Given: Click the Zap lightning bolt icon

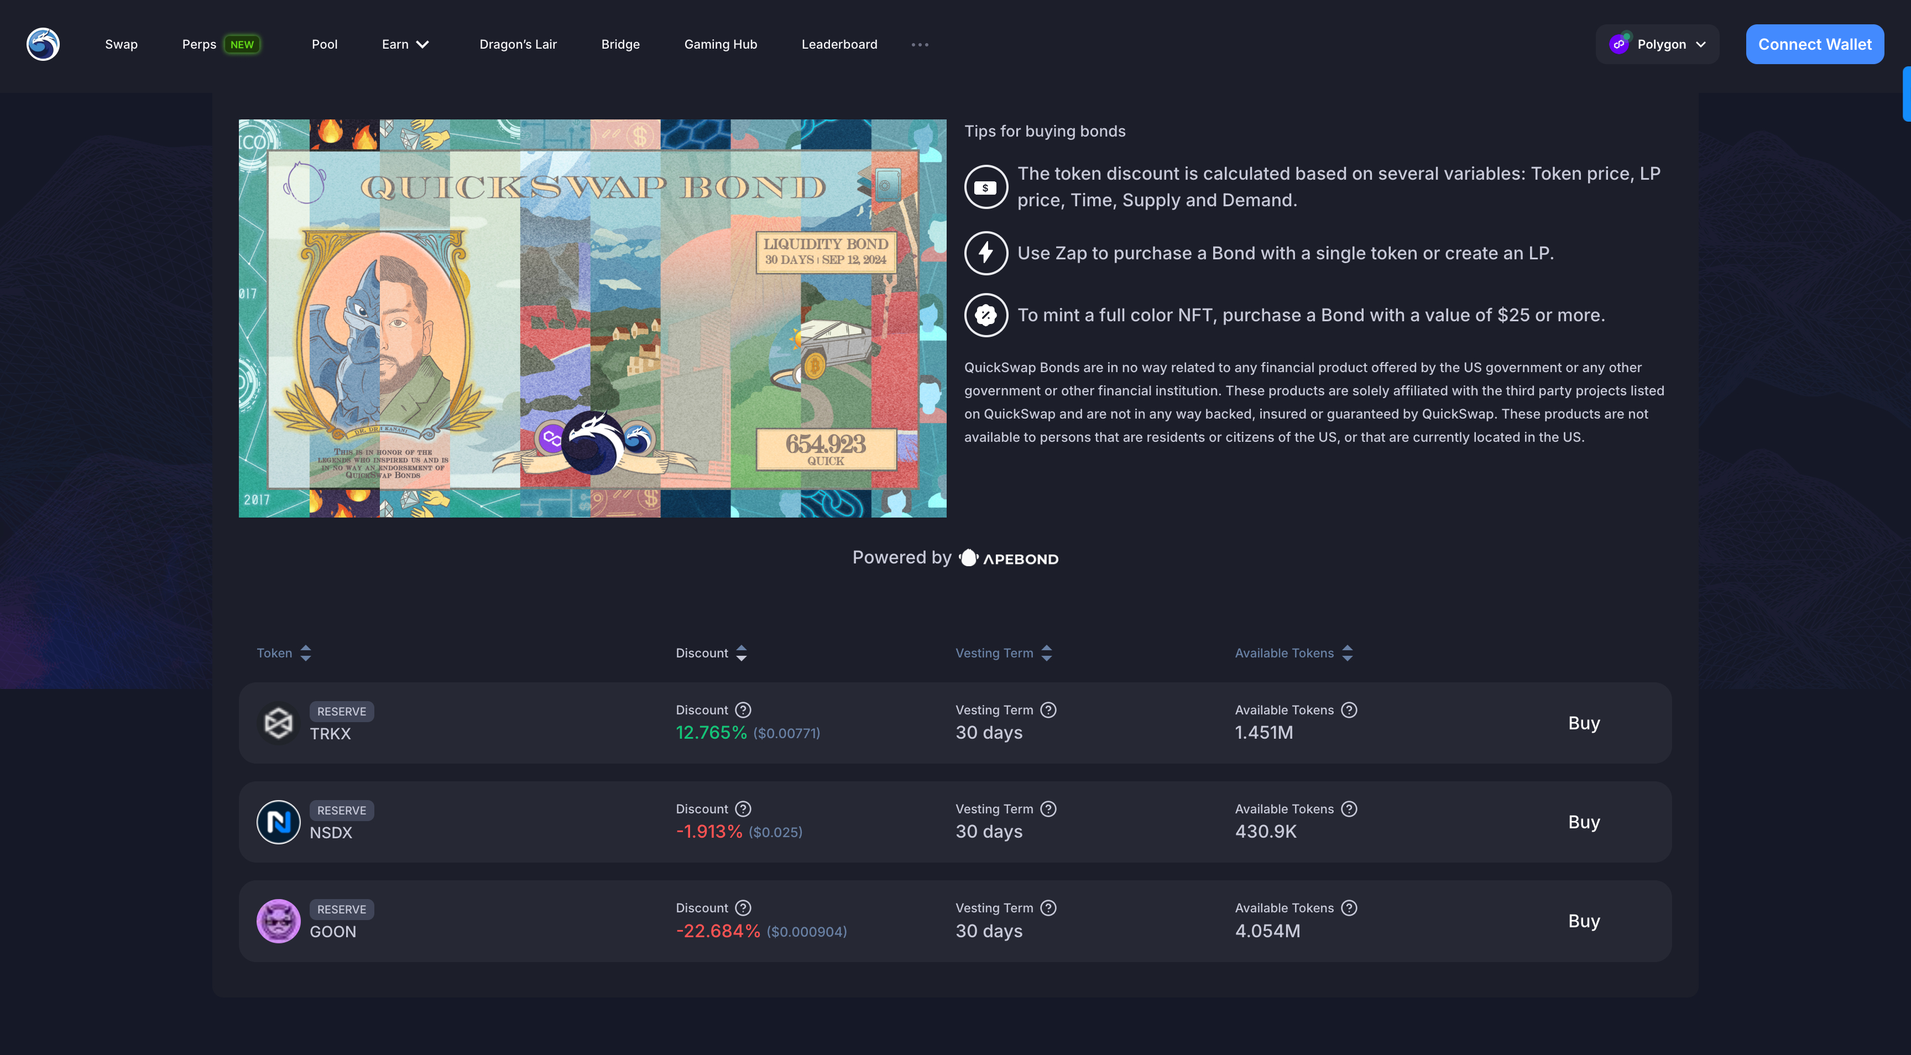Looking at the screenshot, I should pos(986,253).
